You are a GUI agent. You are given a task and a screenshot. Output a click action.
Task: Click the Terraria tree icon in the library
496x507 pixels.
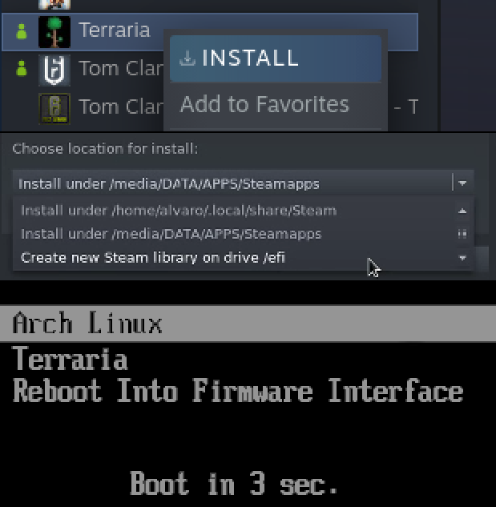(54, 31)
